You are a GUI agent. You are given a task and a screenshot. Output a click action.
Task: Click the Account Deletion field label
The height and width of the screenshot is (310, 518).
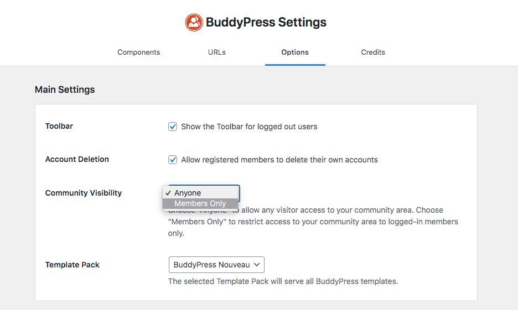pos(77,159)
